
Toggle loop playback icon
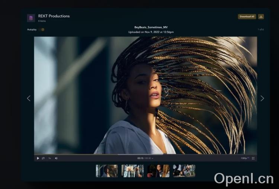point(43,158)
